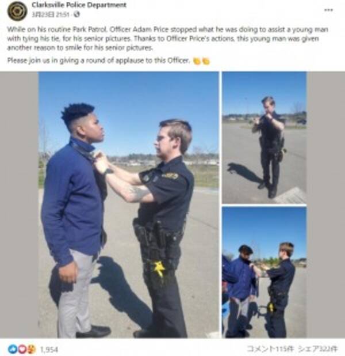Click the gray area left of photos
This screenshot has height=356, width=345.
(x=19, y=204)
